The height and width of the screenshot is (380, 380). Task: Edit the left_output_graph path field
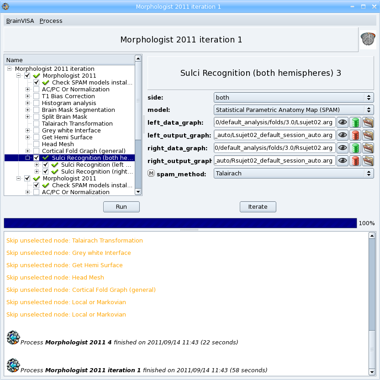(274, 135)
